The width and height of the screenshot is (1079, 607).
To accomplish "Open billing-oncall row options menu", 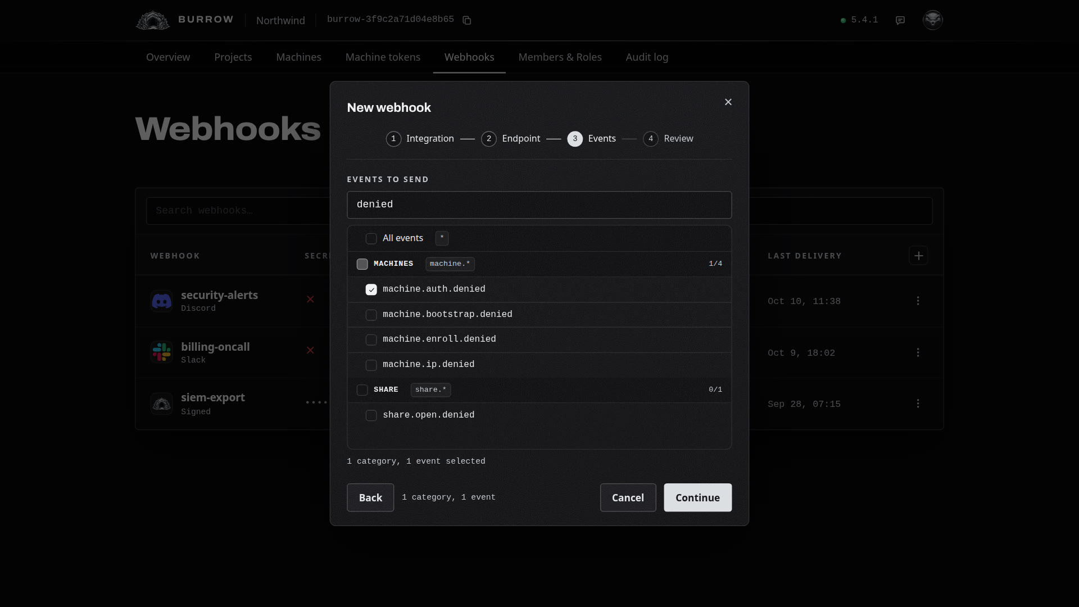I will [x=918, y=352].
